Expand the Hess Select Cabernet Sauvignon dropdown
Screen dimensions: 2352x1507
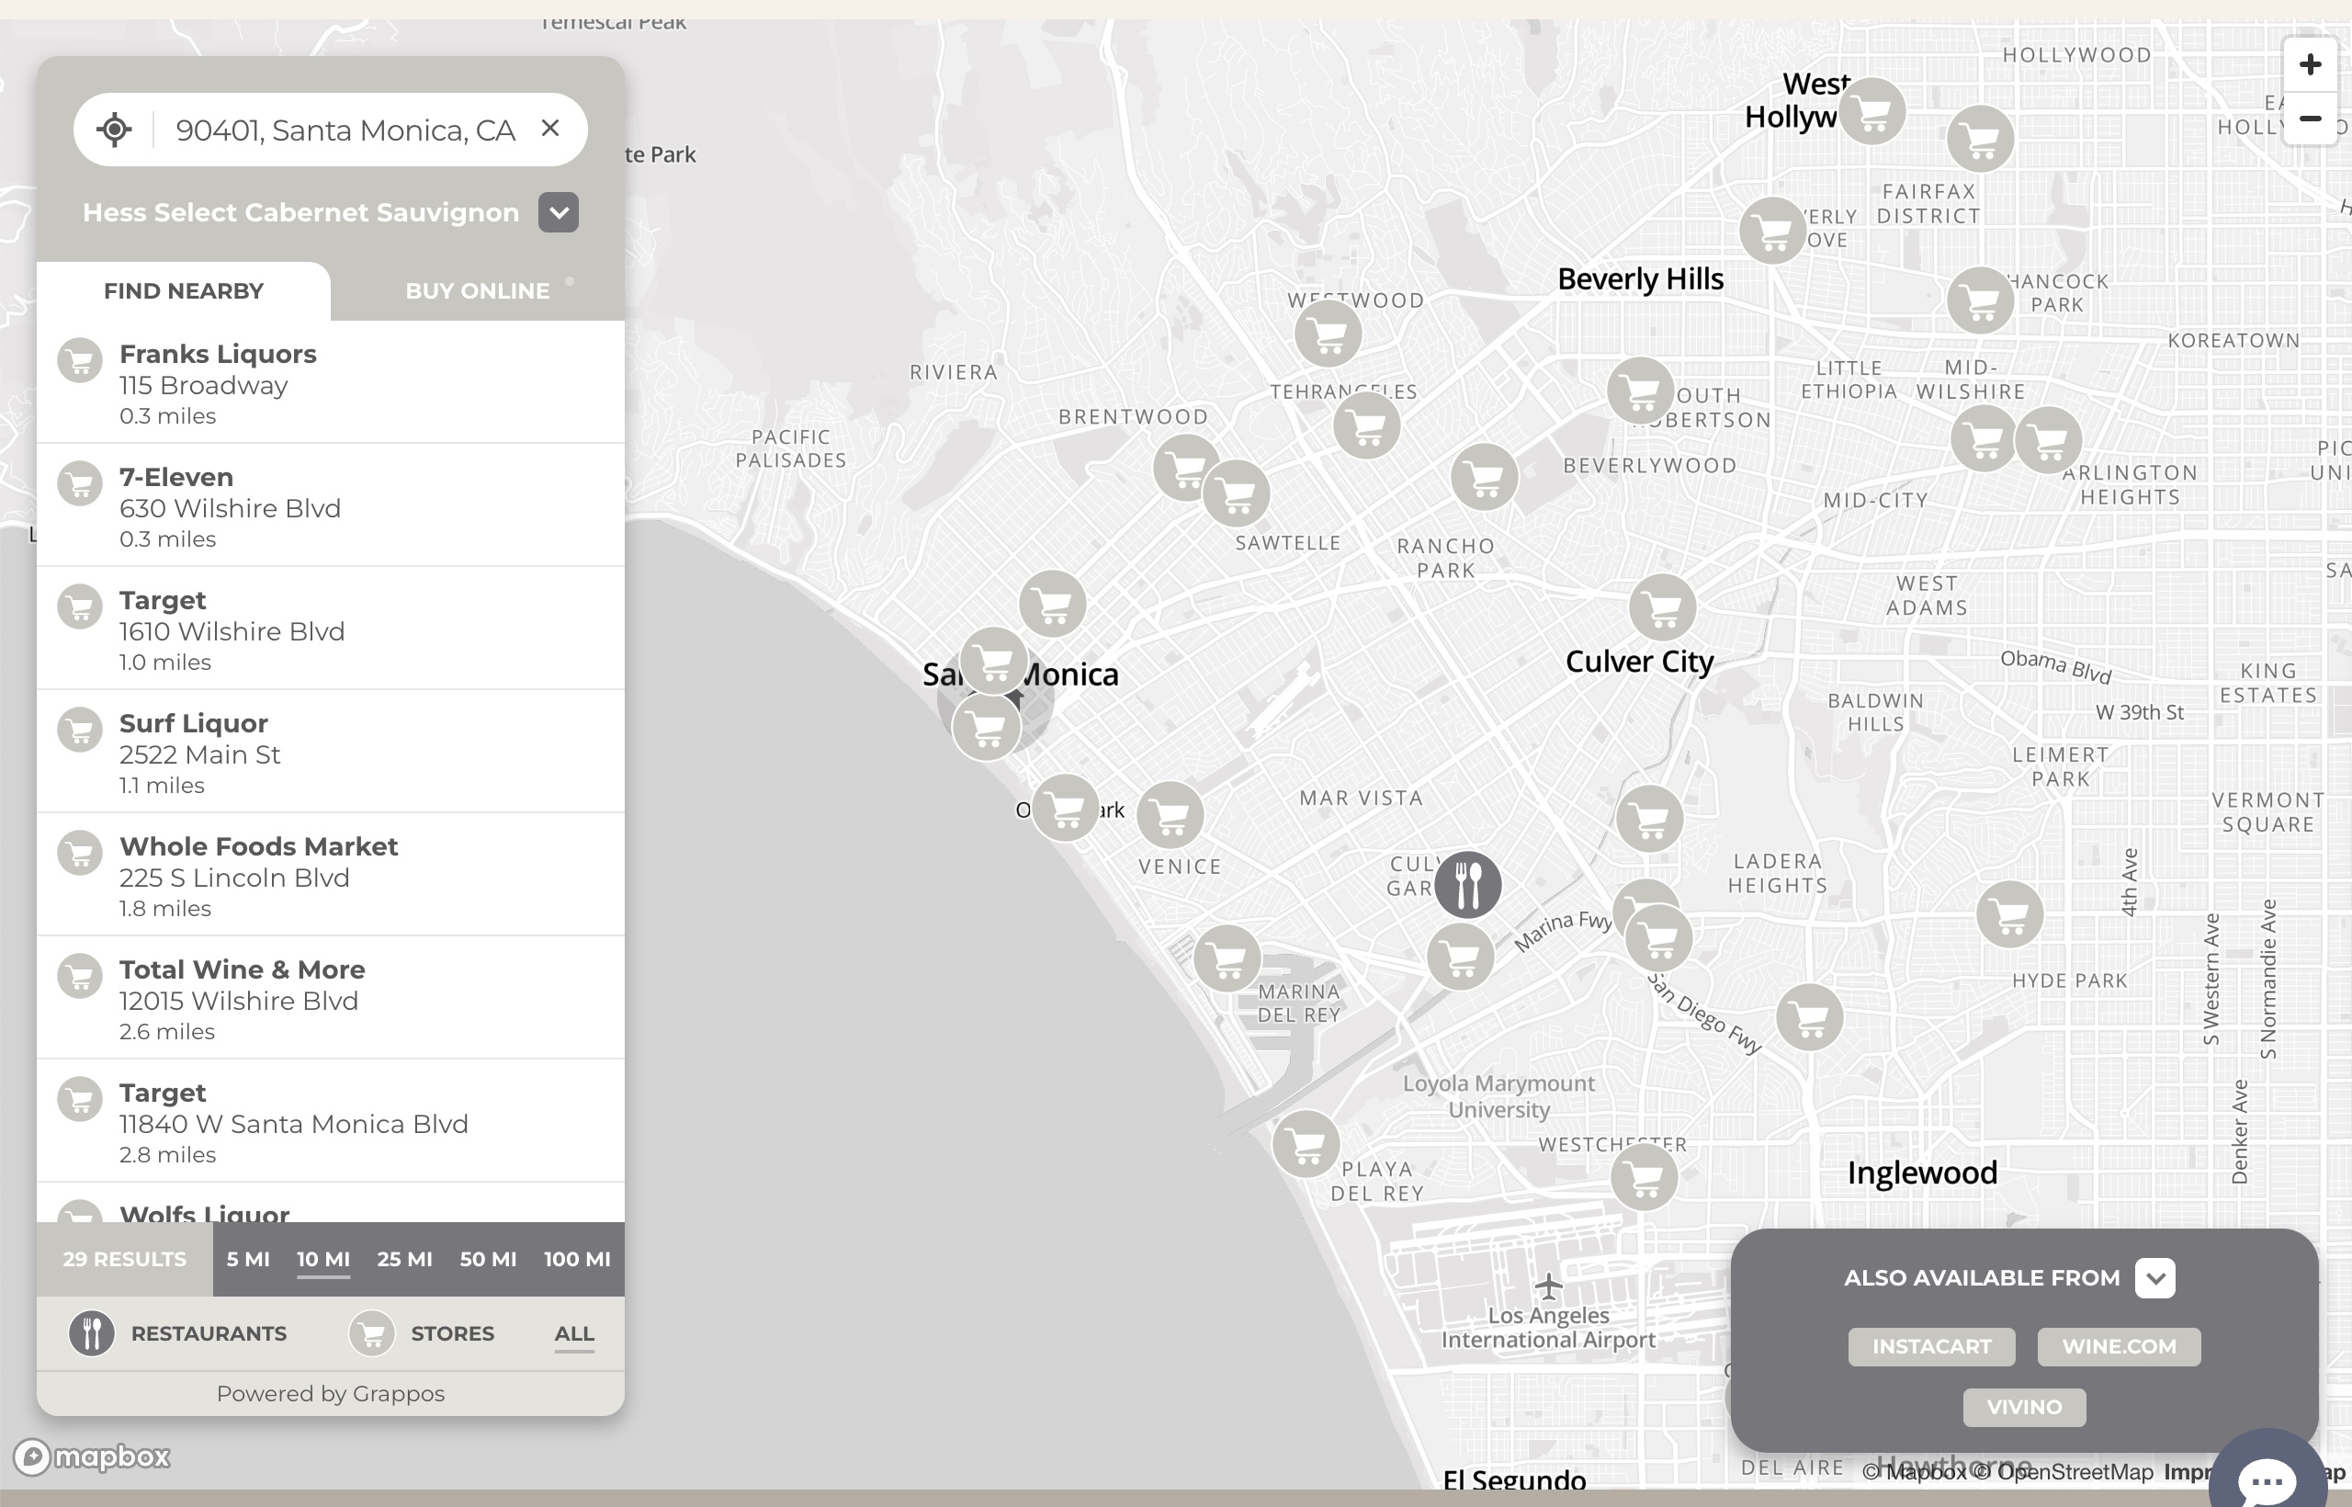pyautogui.click(x=559, y=212)
